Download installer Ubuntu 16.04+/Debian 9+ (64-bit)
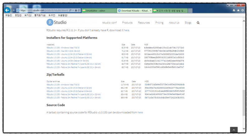 pos(68,61)
